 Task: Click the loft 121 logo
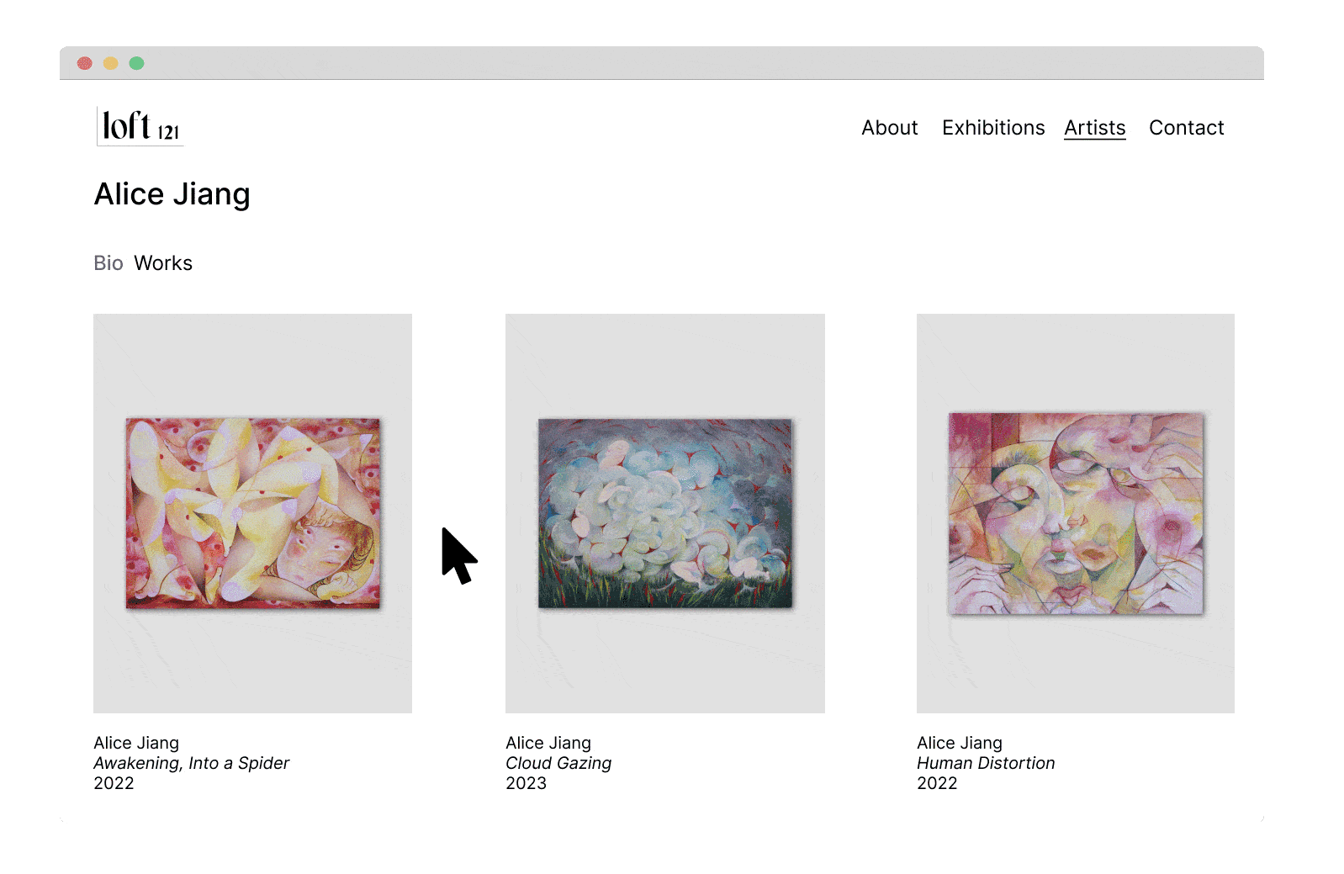click(x=140, y=126)
